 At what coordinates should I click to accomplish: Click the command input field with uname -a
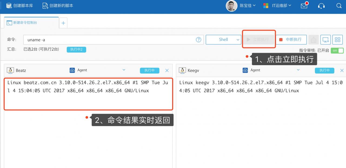108,40
